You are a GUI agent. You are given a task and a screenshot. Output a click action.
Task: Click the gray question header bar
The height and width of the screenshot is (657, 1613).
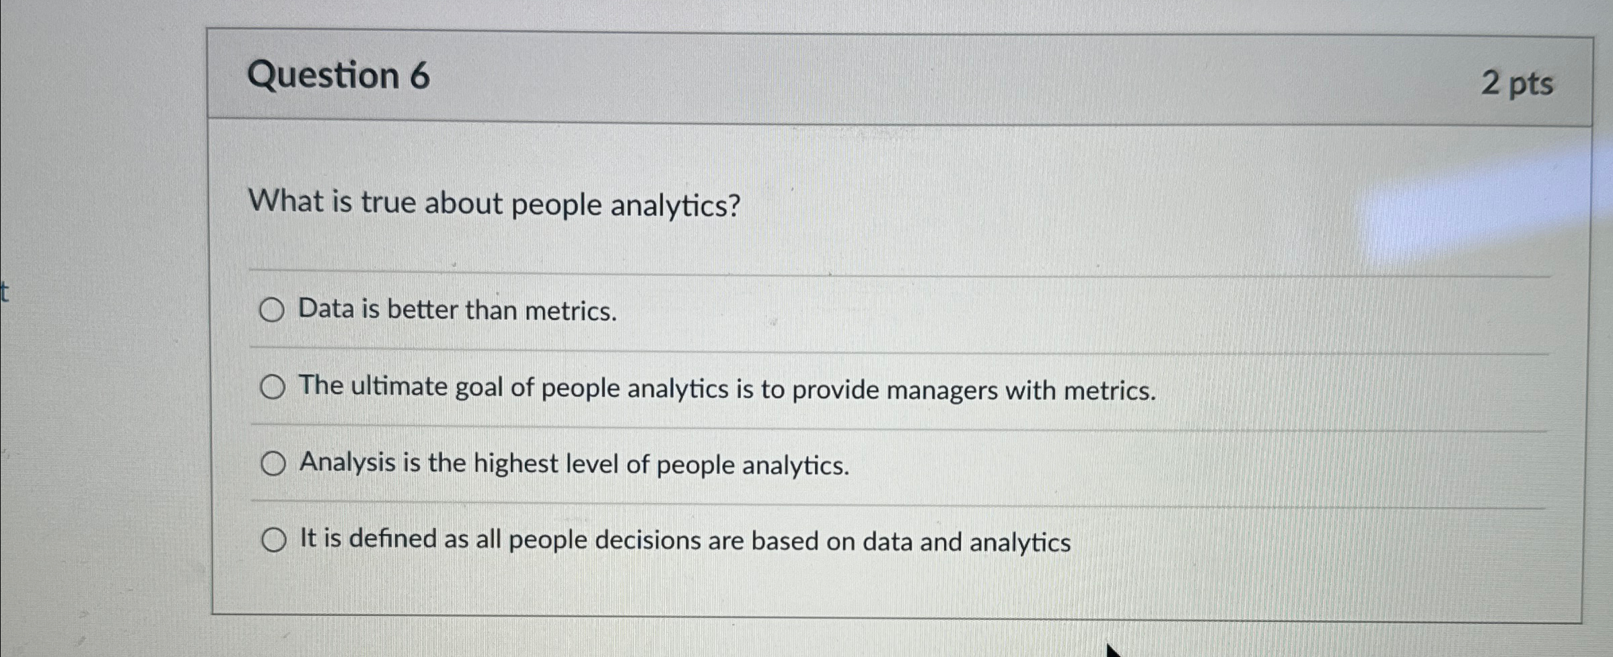point(875,77)
